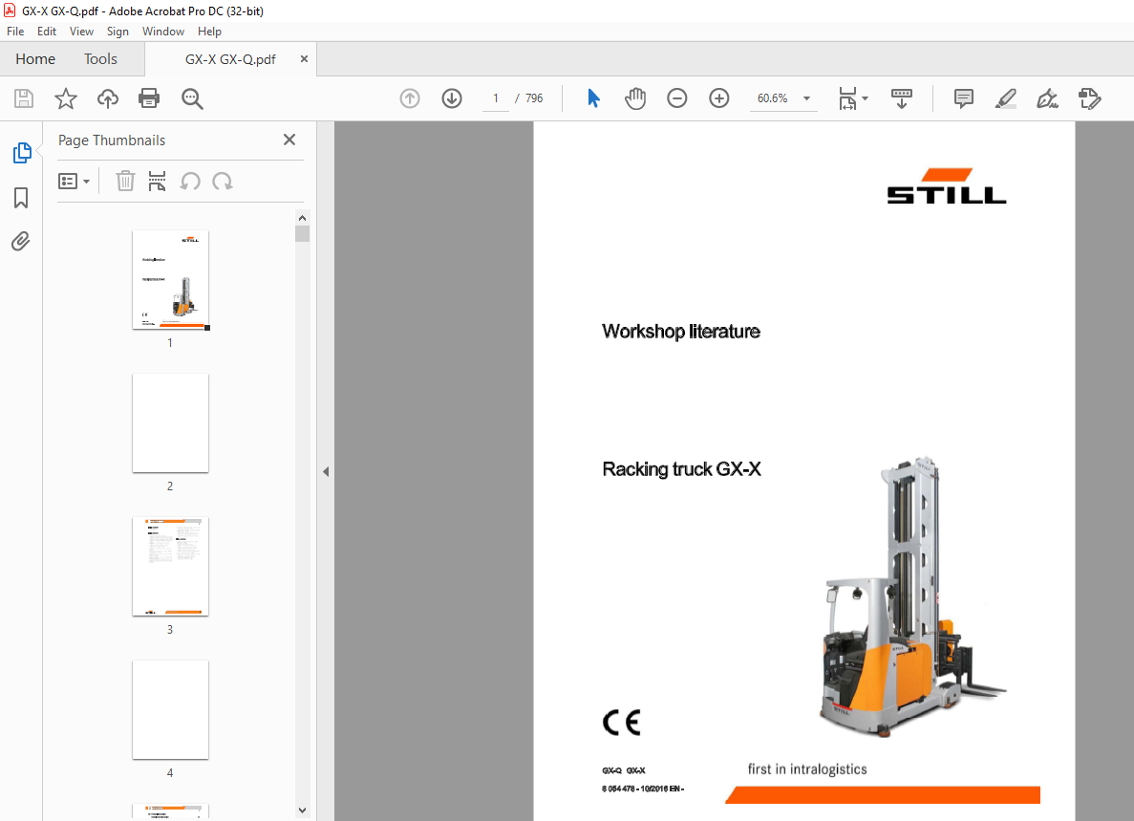Click 'Workshop literature' text on page
Screen dimensions: 1134x821
(x=681, y=332)
